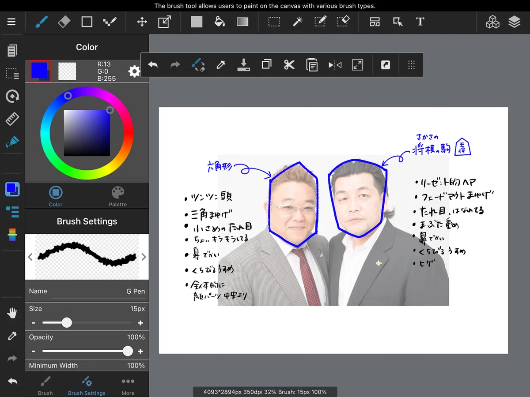Viewport: 530px width, 397px height.
Task: Open the color squares sidebar icon
Action: pyautogui.click(x=12, y=189)
